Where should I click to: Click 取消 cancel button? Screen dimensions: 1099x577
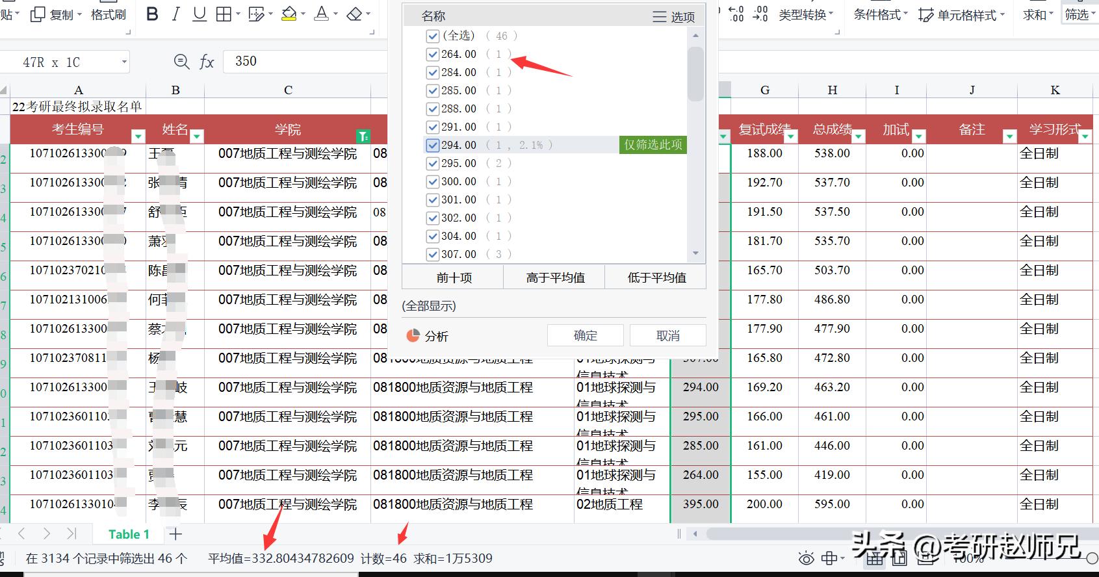[668, 335]
